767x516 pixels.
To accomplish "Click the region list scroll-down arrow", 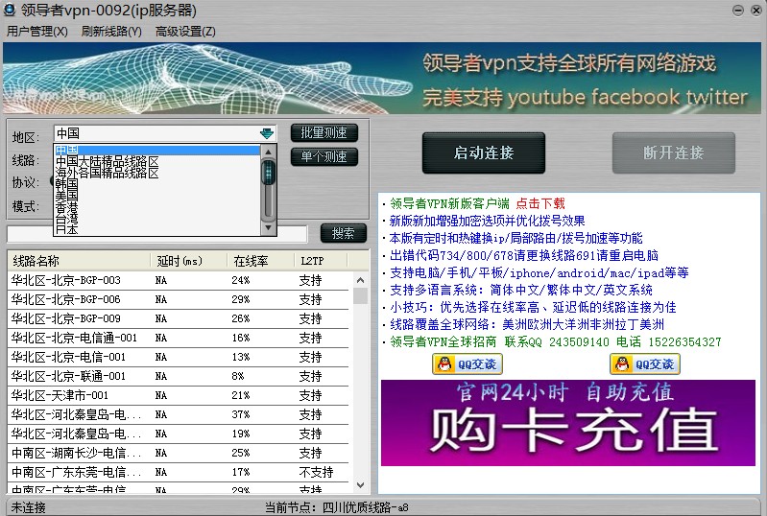I will (268, 227).
